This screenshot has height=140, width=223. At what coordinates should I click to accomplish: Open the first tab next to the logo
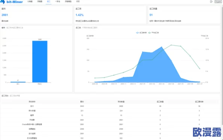30,1
